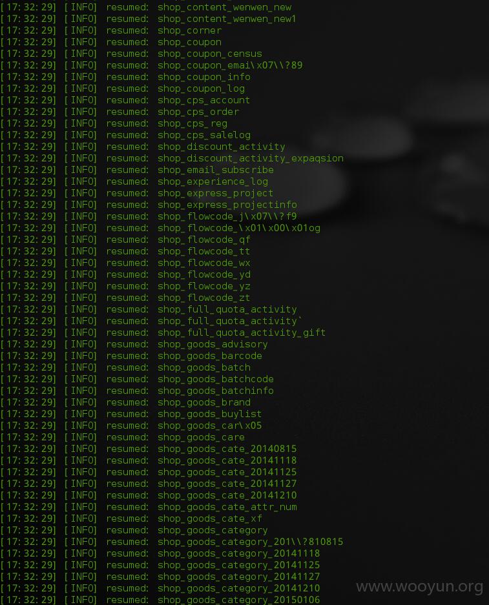Select shop_cps_salelog text
The height and width of the screenshot is (605, 489).
pos(203,135)
